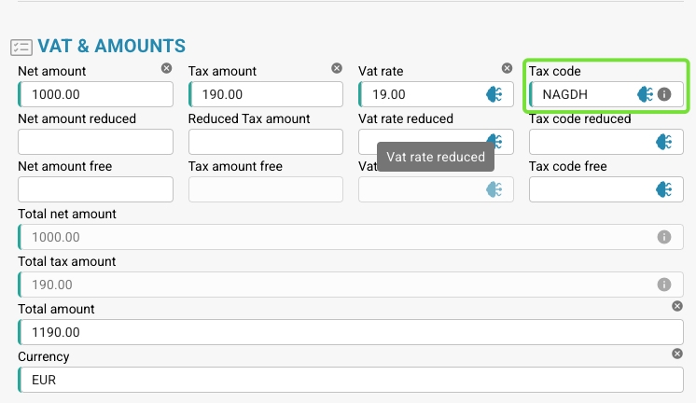This screenshot has height=403, width=696.
Task: Click the brain icon in Tax code field
Action: pyautogui.click(x=645, y=94)
